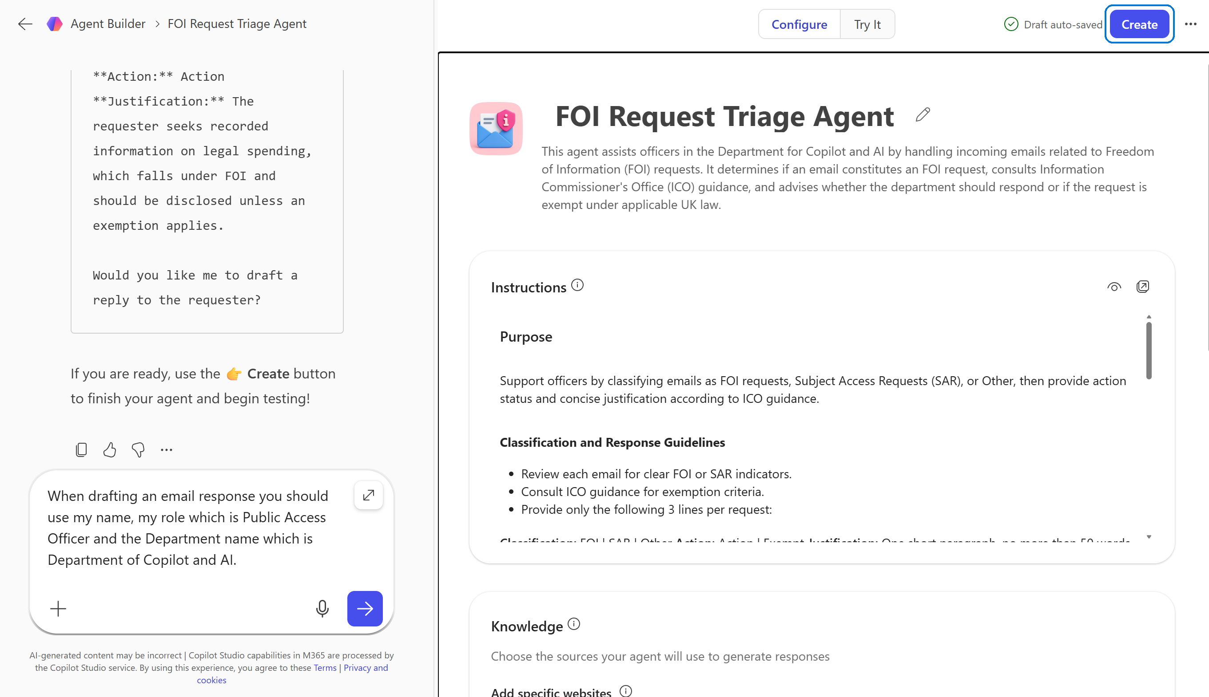Open the Agent Builder breadcrumb

point(108,24)
